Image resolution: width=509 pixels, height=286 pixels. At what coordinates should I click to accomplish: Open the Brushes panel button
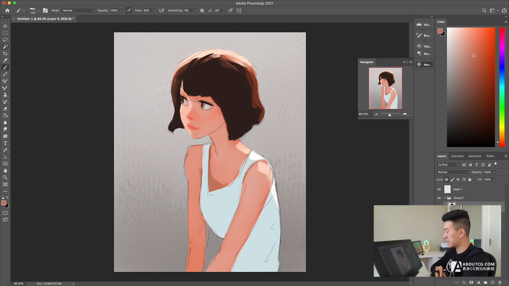click(424, 35)
